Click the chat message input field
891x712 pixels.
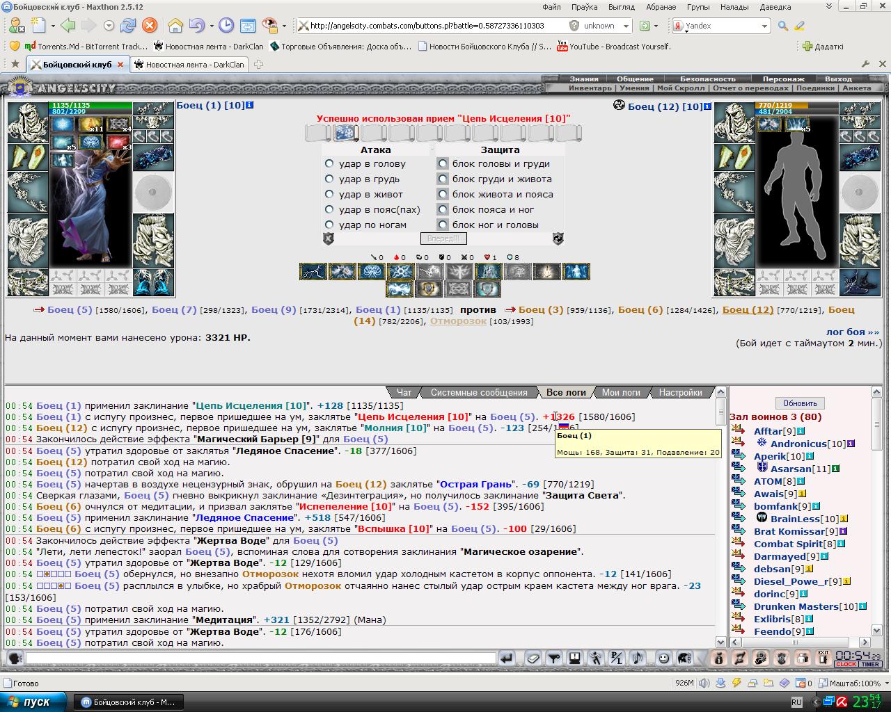click(260, 658)
